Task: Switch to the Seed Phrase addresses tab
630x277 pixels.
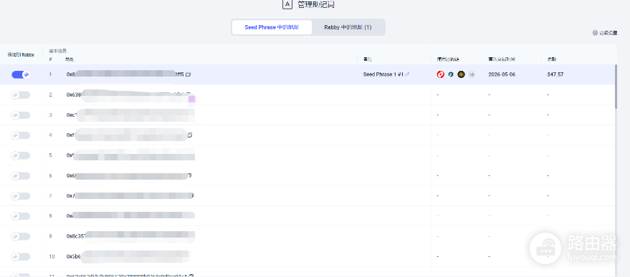Action: click(x=272, y=27)
